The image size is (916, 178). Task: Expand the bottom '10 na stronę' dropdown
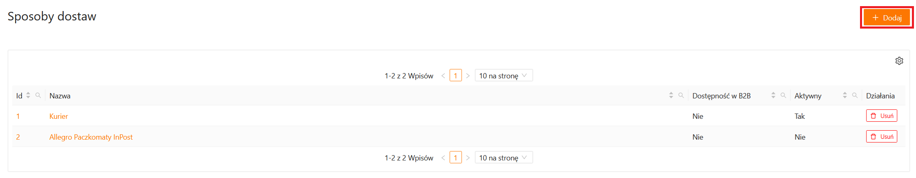[x=504, y=158]
